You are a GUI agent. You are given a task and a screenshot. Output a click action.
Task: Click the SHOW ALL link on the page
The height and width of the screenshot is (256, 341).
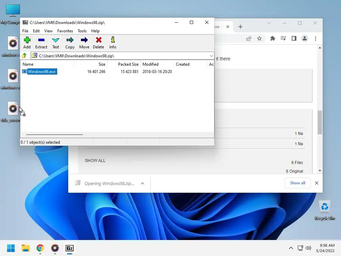coord(95,161)
